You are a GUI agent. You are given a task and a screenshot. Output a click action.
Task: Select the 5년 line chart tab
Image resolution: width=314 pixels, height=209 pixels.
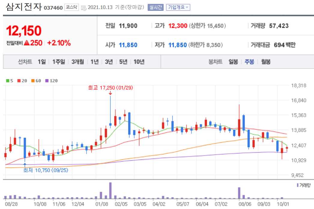point(123,62)
